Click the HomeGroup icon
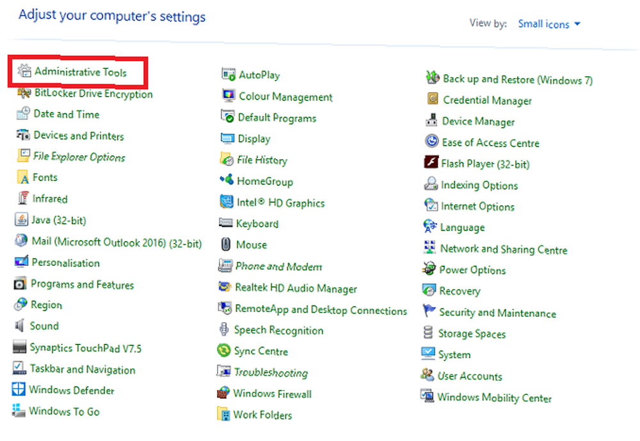This screenshot has height=441, width=640. click(x=227, y=180)
